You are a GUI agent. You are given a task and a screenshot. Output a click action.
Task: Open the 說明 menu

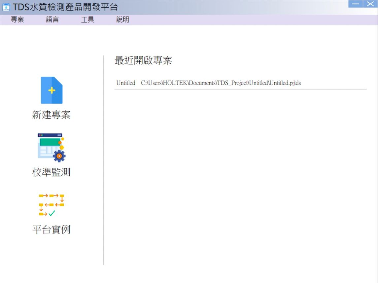click(123, 19)
